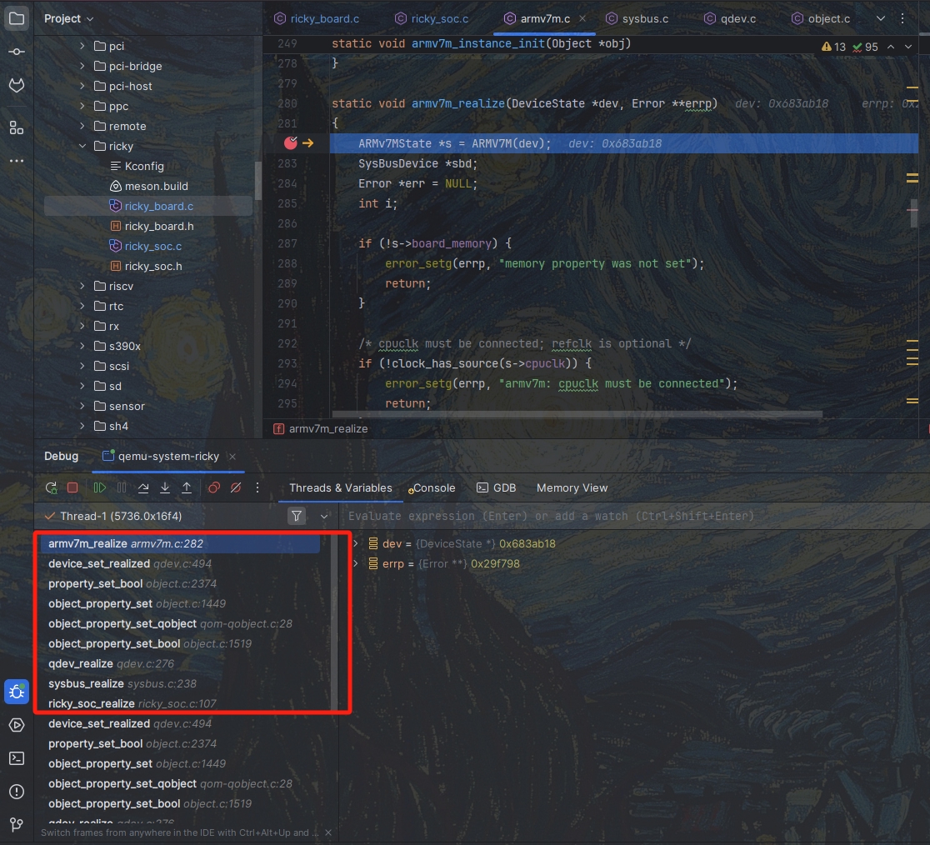Open editor tab options kebab menu

[x=902, y=18]
